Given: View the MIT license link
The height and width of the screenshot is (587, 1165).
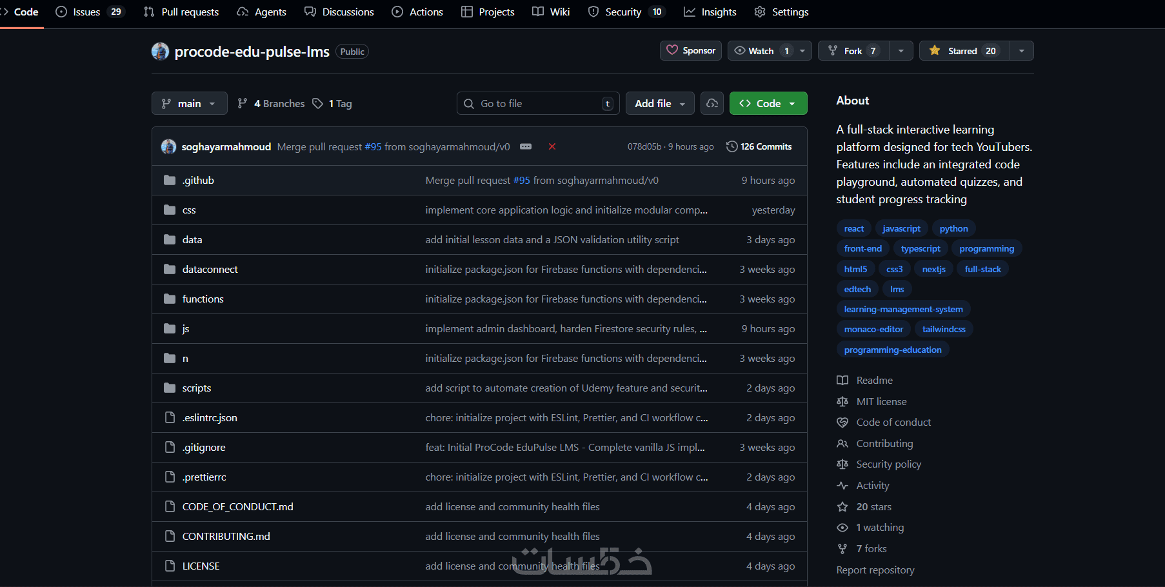Looking at the screenshot, I should click(872, 401).
